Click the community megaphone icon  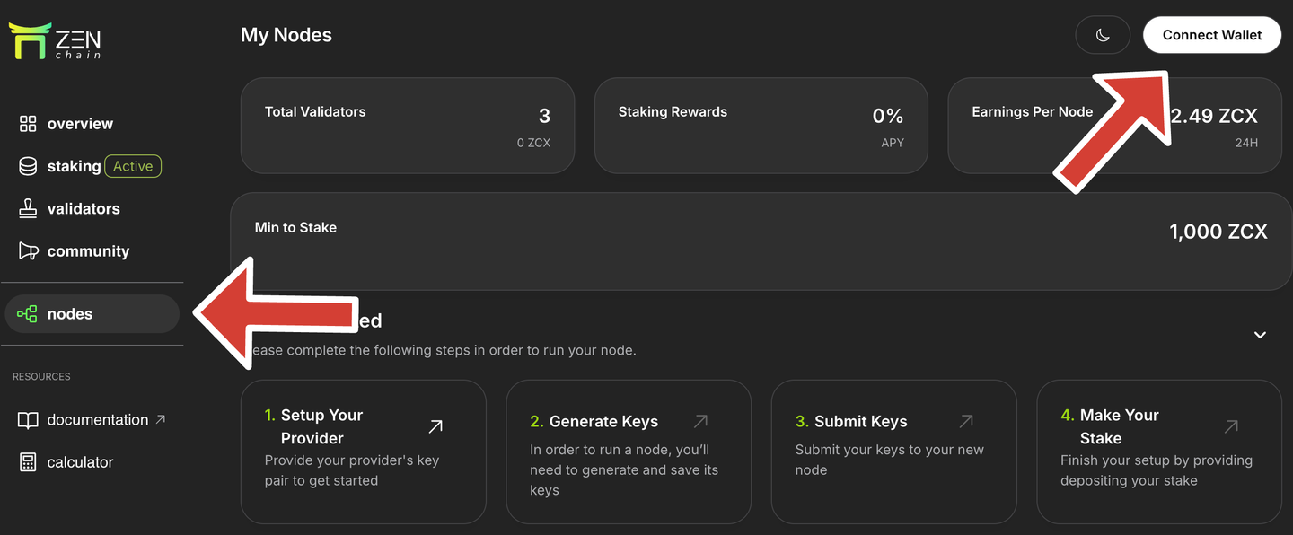click(27, 250)
